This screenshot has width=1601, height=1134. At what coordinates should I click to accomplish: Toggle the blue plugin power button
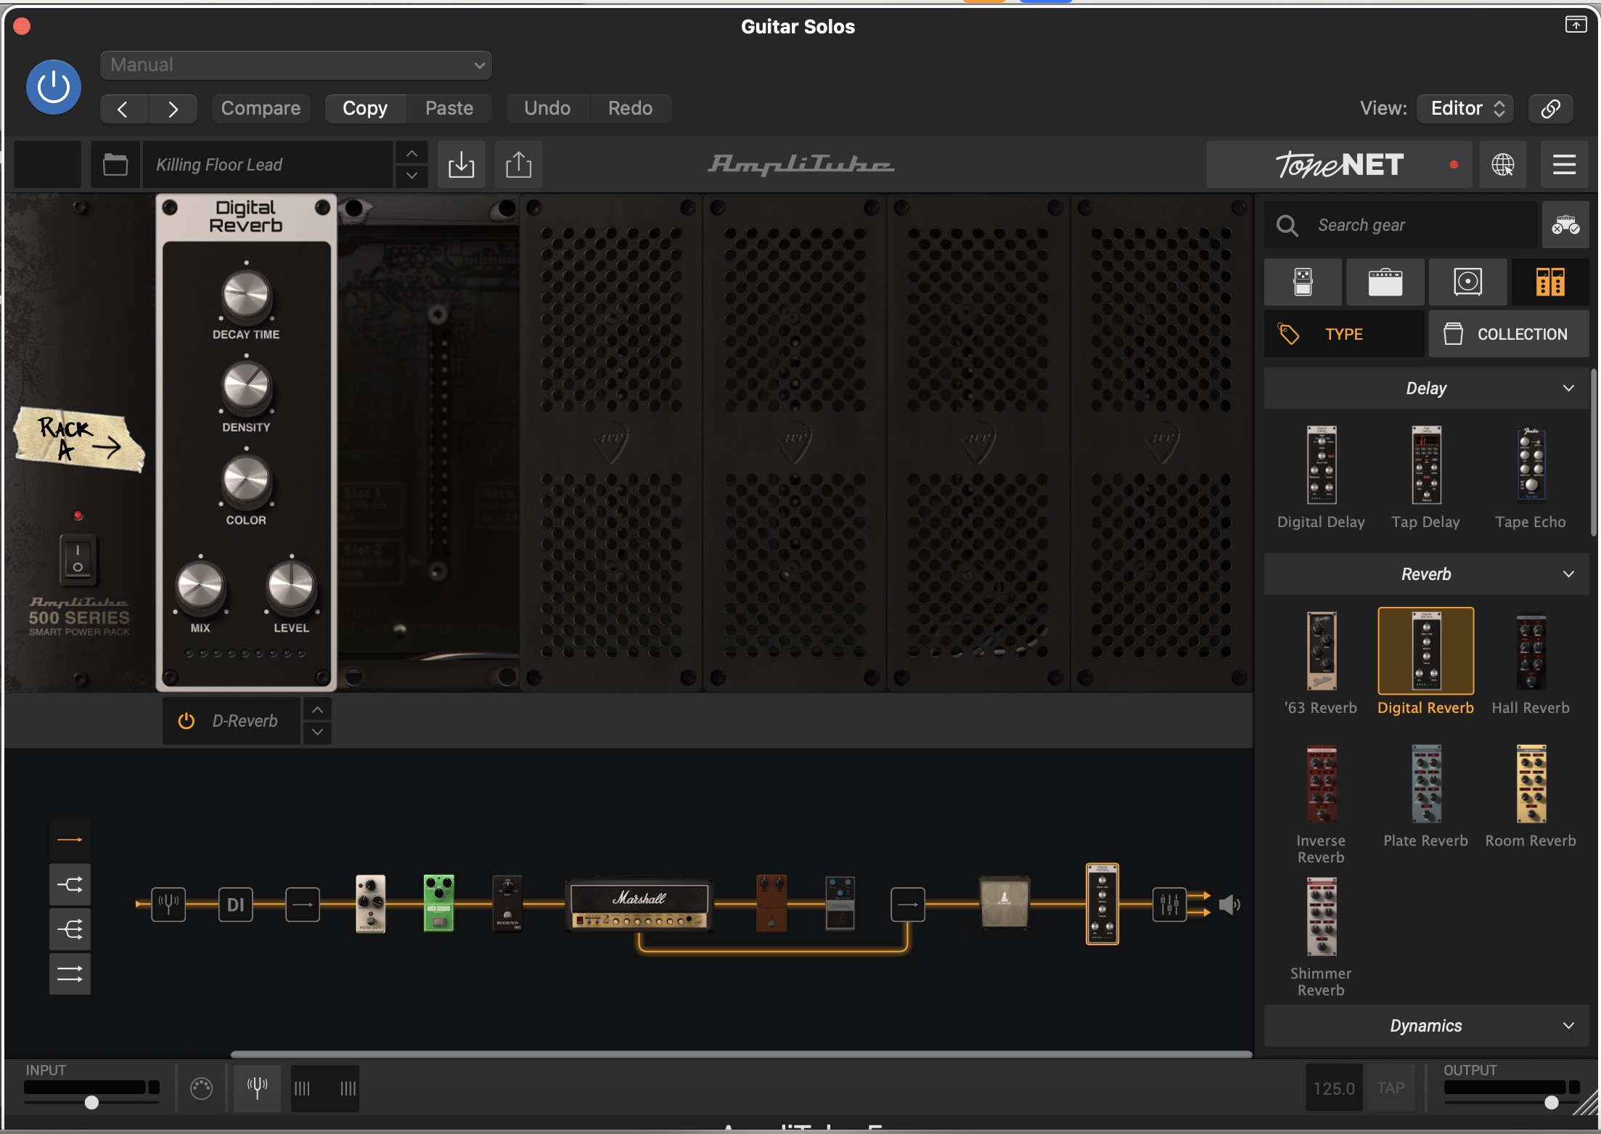point(54,87)
